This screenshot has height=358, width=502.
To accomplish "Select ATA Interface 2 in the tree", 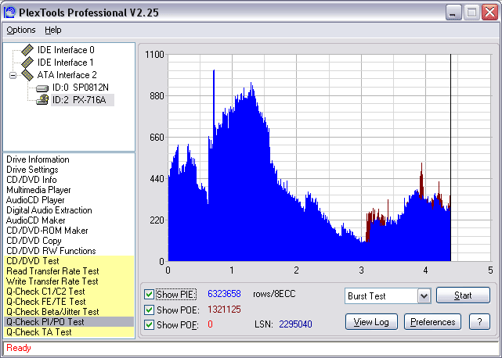I will pyautogui.click(x=67, y=75).
